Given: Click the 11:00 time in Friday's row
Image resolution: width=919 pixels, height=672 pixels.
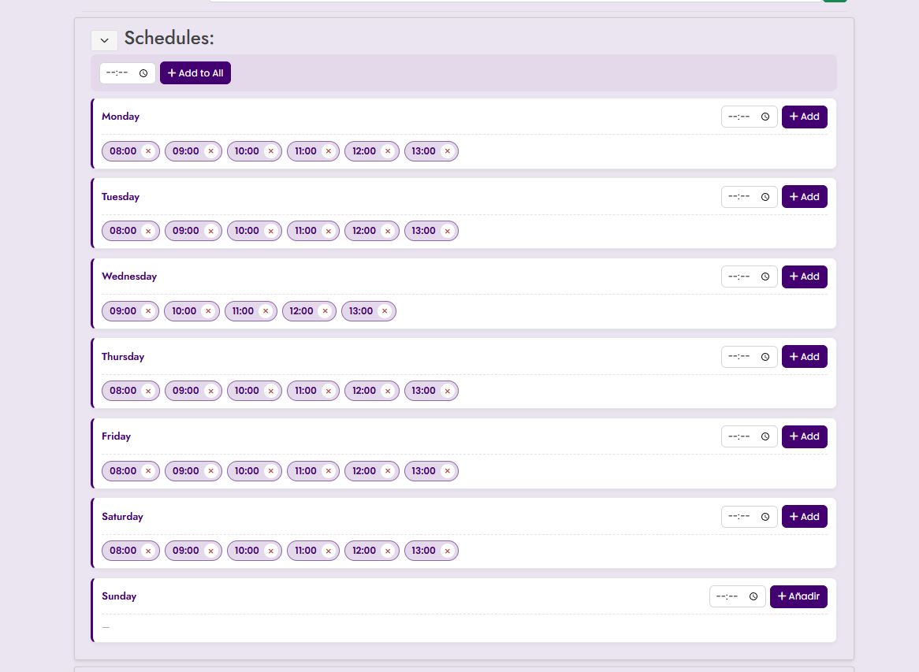Looking at the screenshot, I should point(305,471).
